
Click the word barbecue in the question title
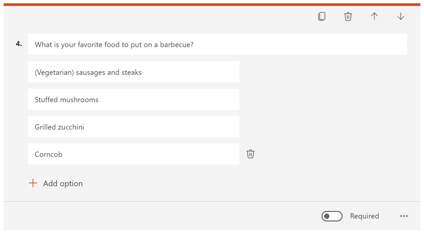click(x=176, y=44)
